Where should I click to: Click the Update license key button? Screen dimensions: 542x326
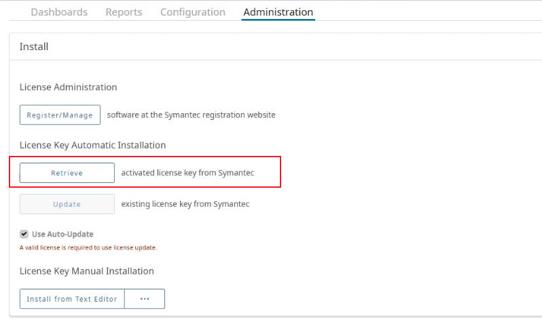[67, 204]
